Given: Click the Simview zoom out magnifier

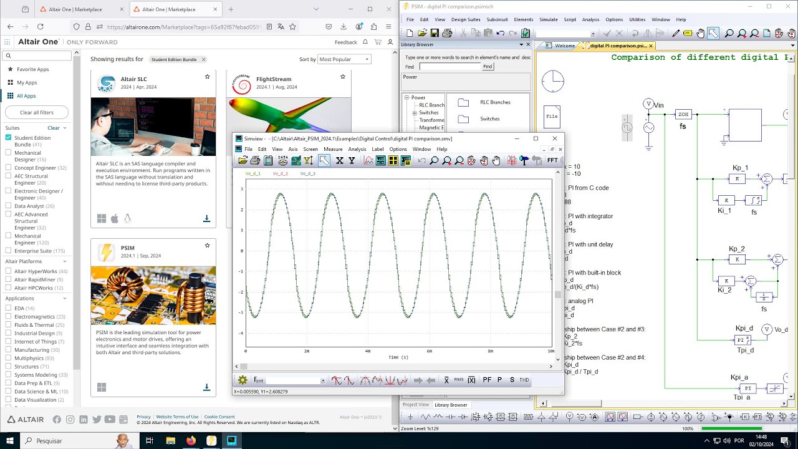Looking at the screenshot, I should (459, 161).
